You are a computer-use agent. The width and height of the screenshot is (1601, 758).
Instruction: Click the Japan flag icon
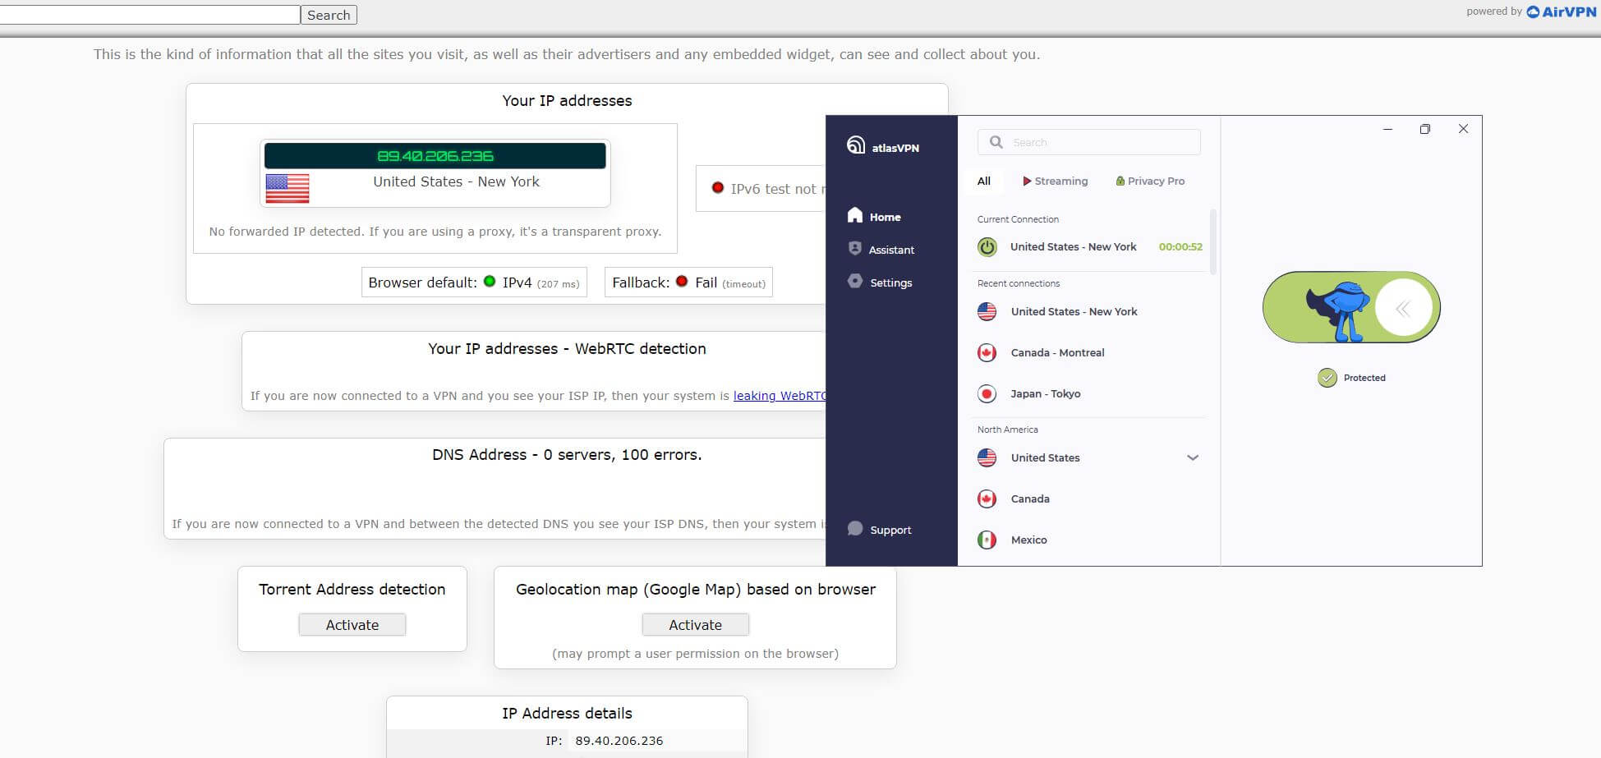click(987, 393)
